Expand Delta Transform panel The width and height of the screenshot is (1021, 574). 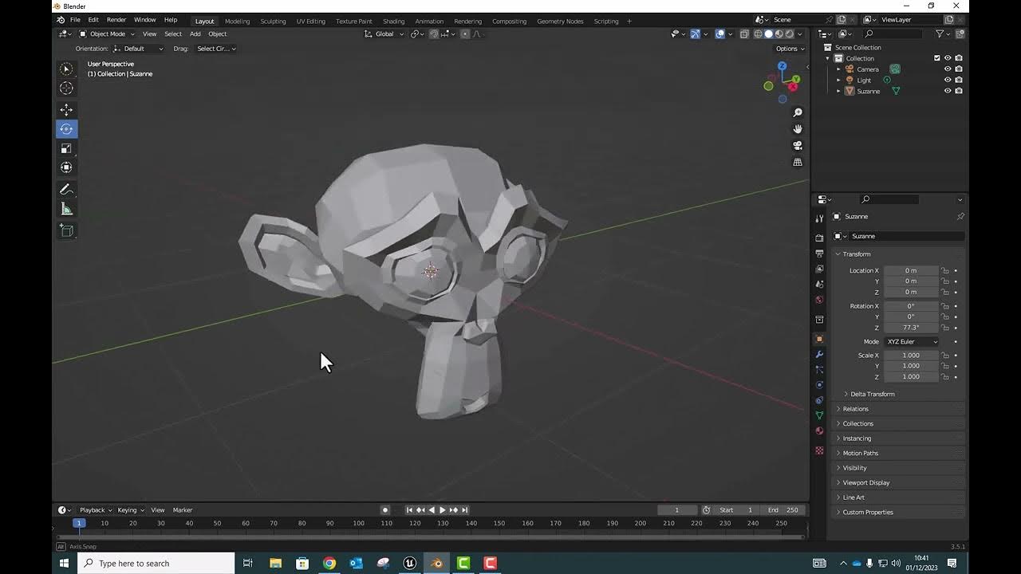pos(872,394)
